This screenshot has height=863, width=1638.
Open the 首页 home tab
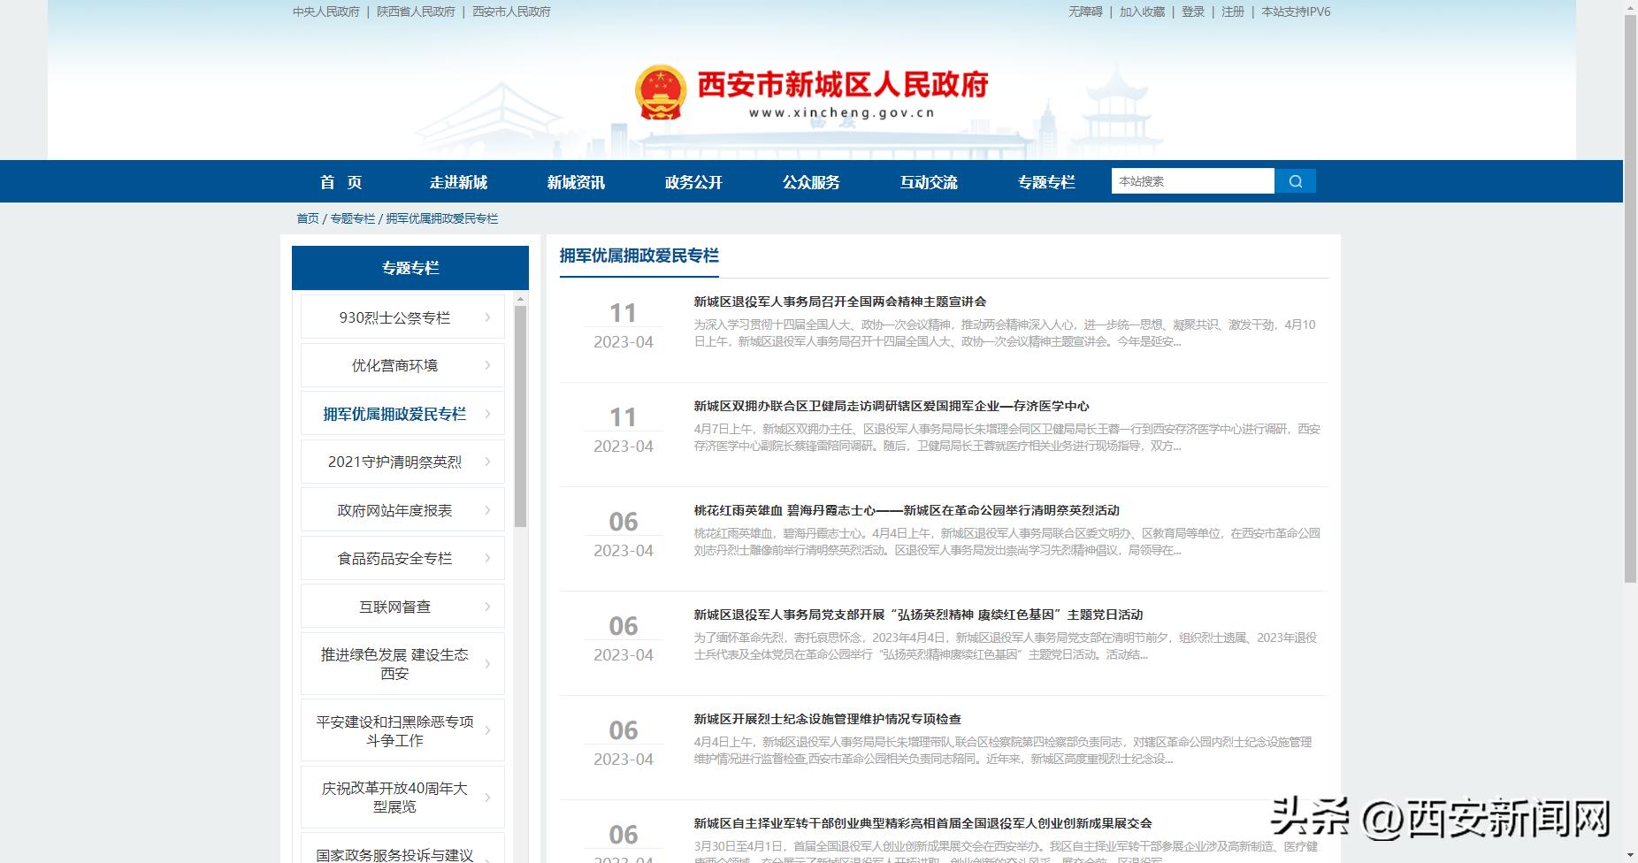[x=342, y=181]
